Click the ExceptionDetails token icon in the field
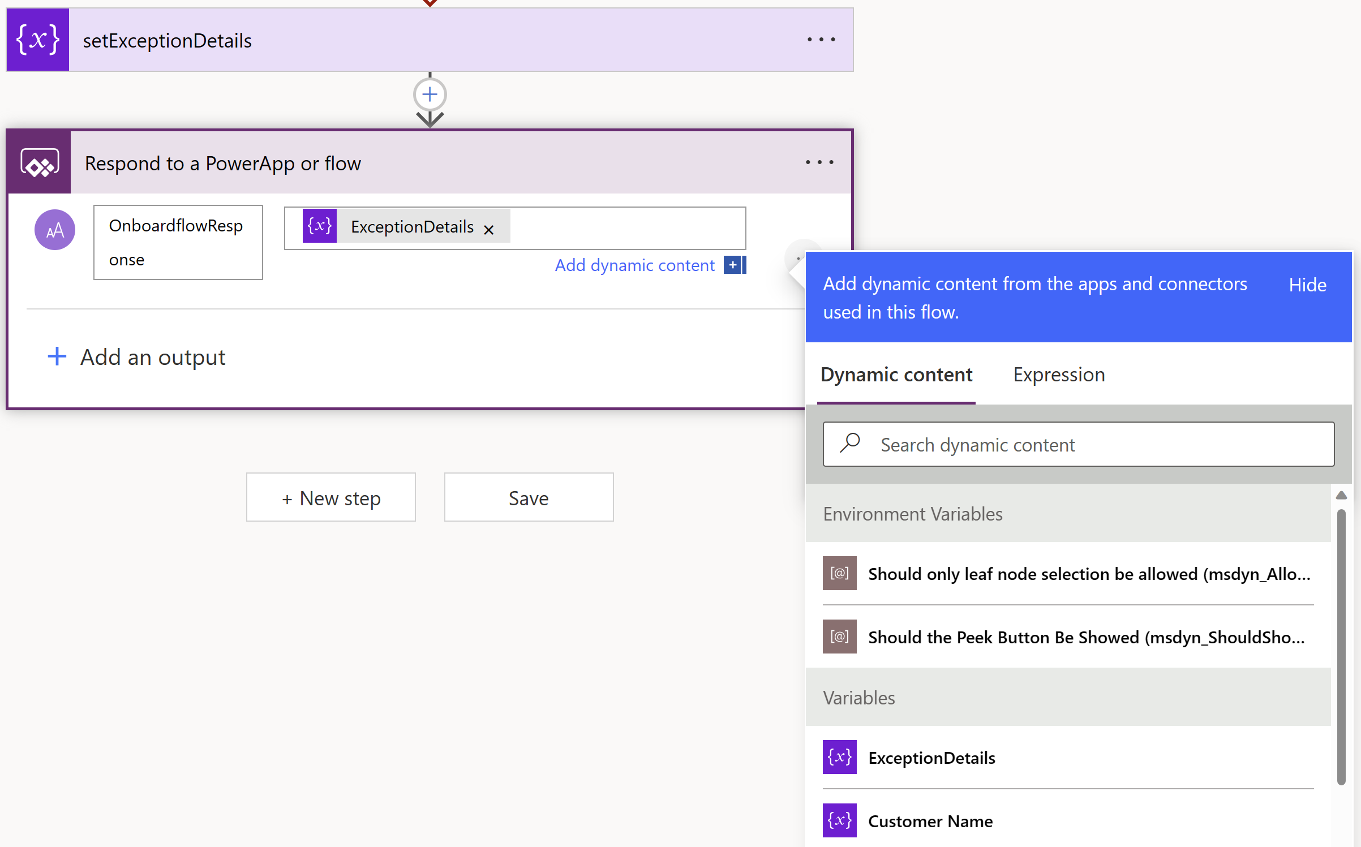Viewport: 1361px width, 847px height. coord(320,226)
